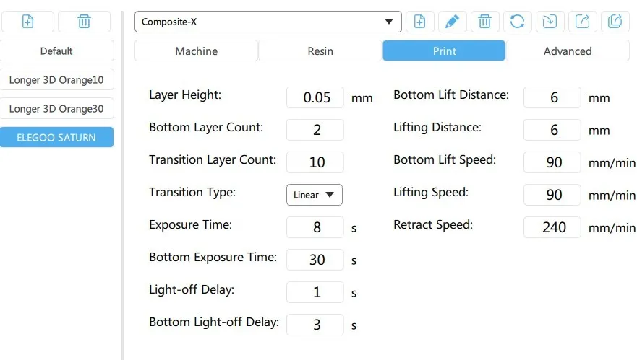The height and width of the screenshot is (360, 637).
Task: Choose the Longer 3D Orange10 printer
Action: click(56, 80)
